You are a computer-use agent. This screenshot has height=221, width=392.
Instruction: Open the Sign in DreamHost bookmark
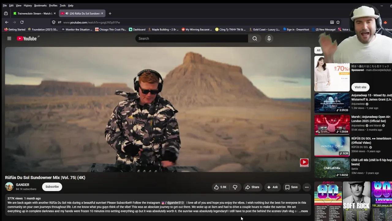pyautogui.click(x=296, y=29)
